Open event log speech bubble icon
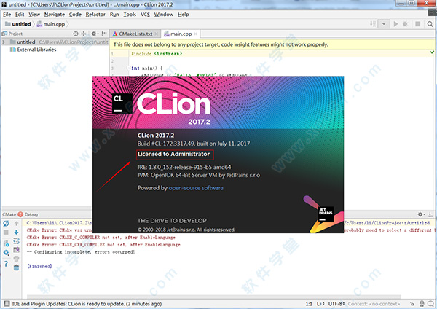The height and width of the screenshot is (309, 437). point(431,304)
